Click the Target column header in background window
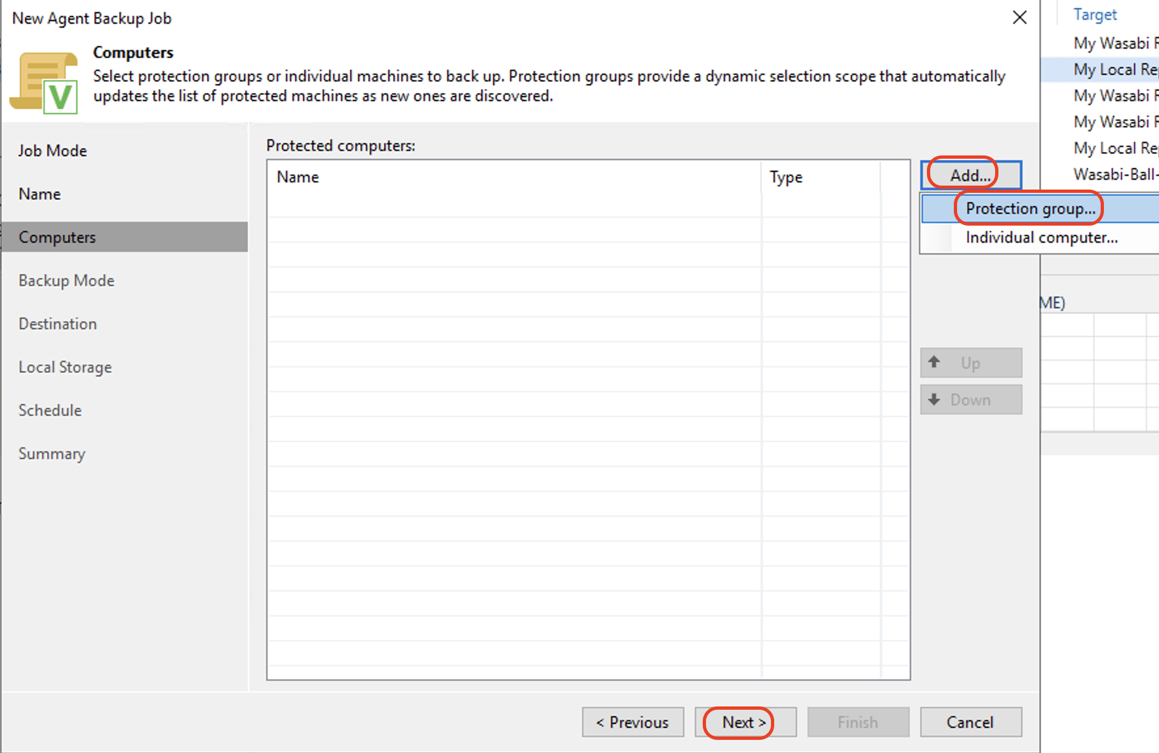 (1095, 14)
